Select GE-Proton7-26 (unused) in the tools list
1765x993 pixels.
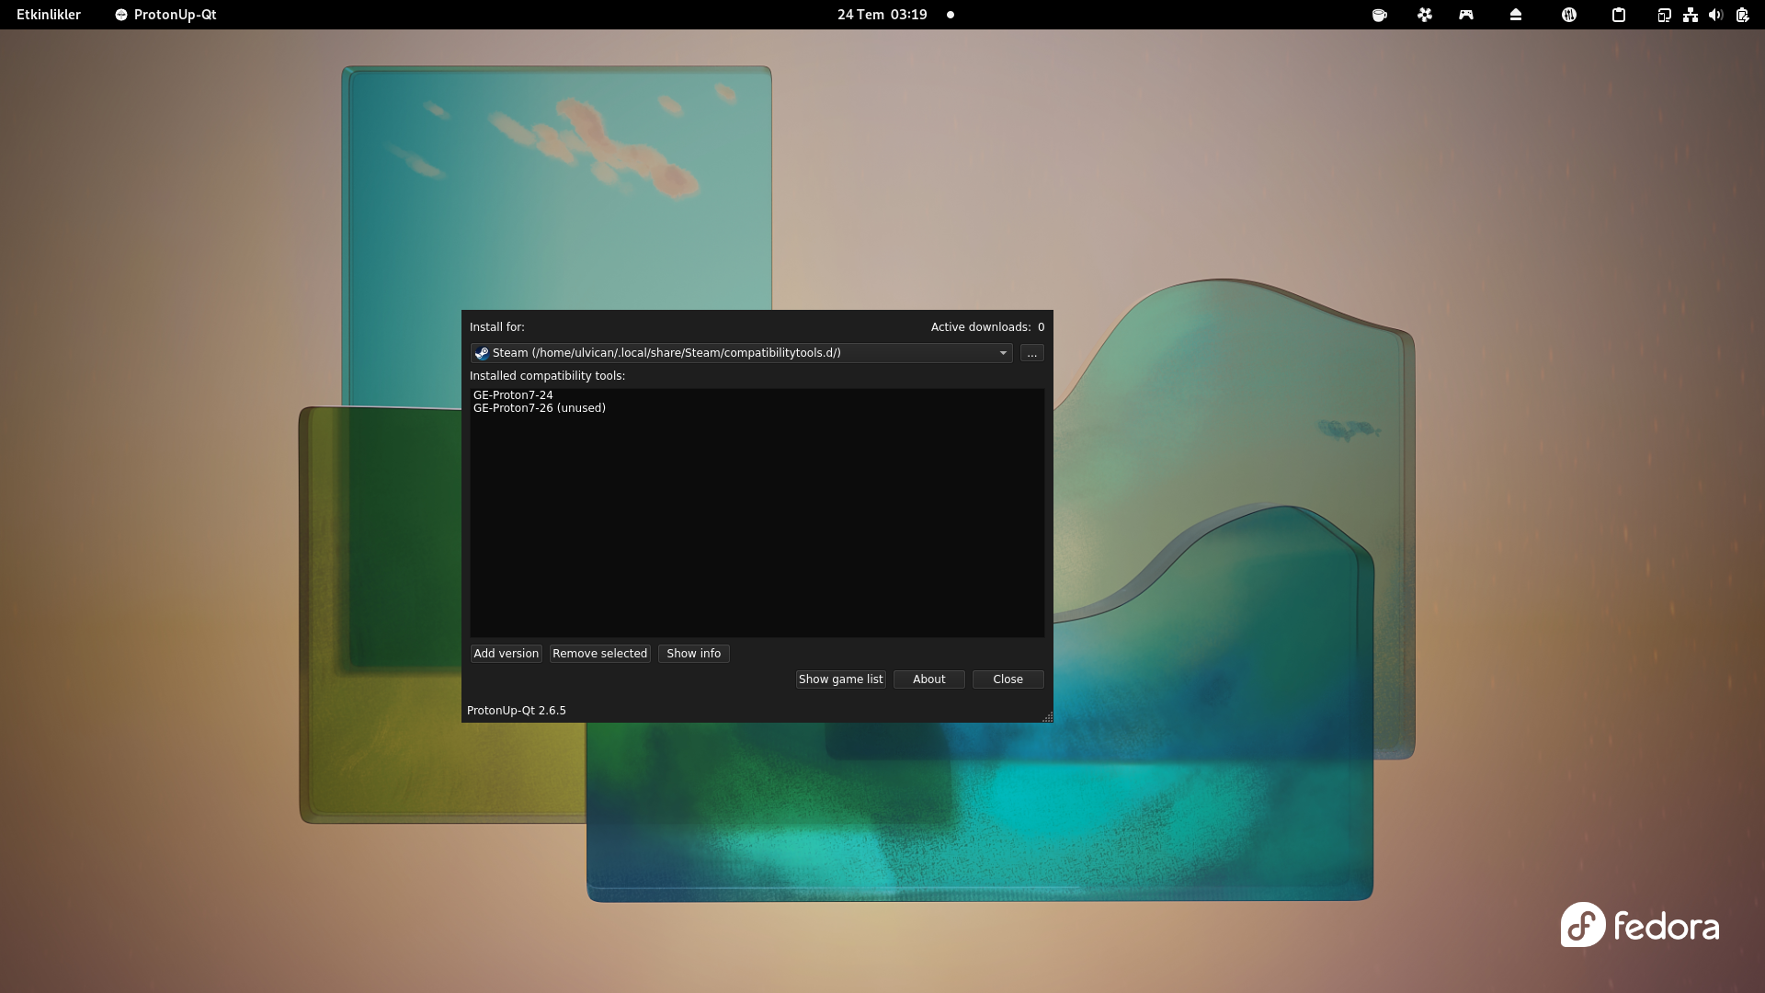coord(539,407)
